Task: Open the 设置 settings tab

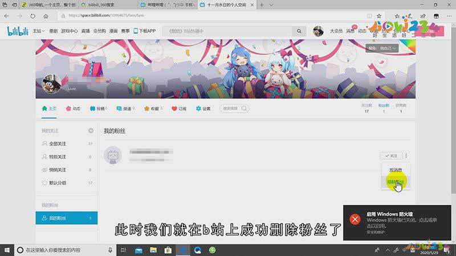Action: [x=203, y=109]
